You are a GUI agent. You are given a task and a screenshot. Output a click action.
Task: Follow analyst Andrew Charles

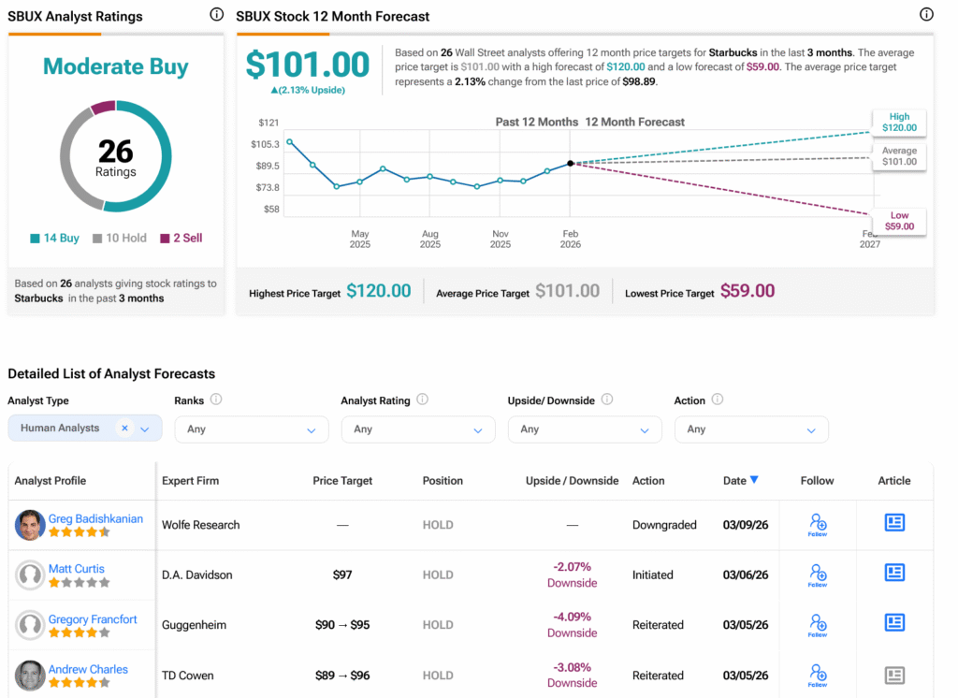[817, 675]
